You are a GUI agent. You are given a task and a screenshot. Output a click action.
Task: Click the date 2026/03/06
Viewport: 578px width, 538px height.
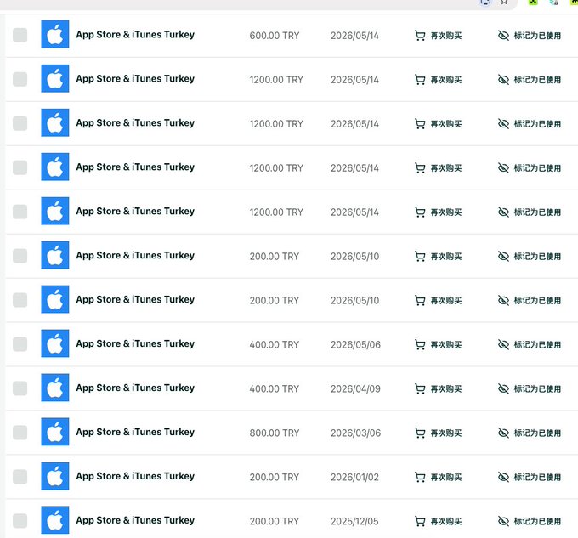click(355, 433)
